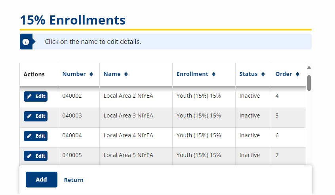335x195 pixels.
Task: Click the info icon in the hint banner
Action: click(26, 42)
